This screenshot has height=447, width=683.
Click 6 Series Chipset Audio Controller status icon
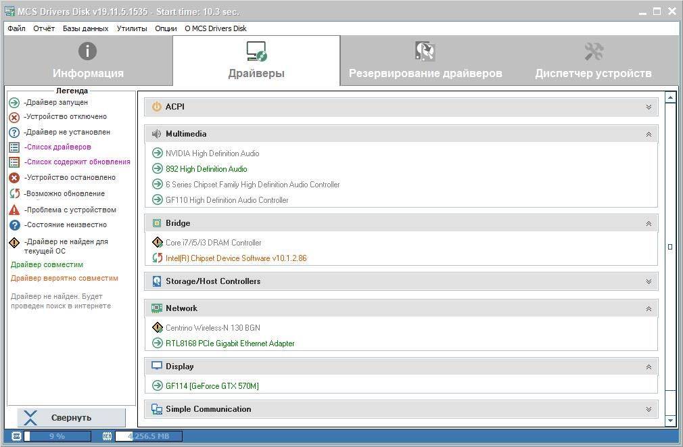click(158, 185)
